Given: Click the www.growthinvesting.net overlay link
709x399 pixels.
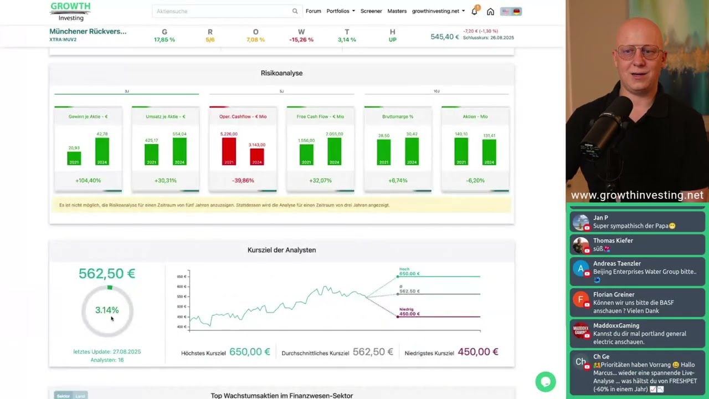Looking at the screenshot, I should pyautogui.click(x=637, y=195).
